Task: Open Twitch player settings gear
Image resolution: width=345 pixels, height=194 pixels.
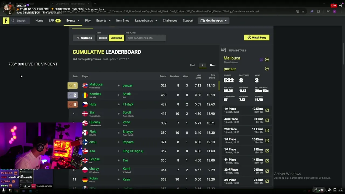Action: click(x=329, y=190)
